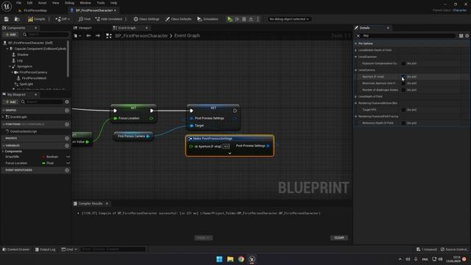
Task: Open the Diff dropdown
Action: 63,19
